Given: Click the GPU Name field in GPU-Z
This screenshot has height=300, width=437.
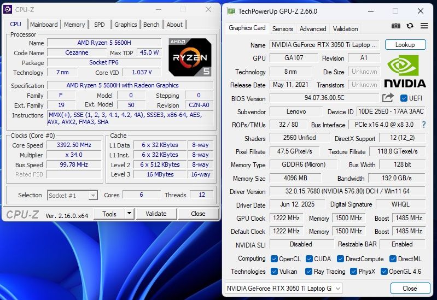Looking at the screenshot, I should pos(324,45).
